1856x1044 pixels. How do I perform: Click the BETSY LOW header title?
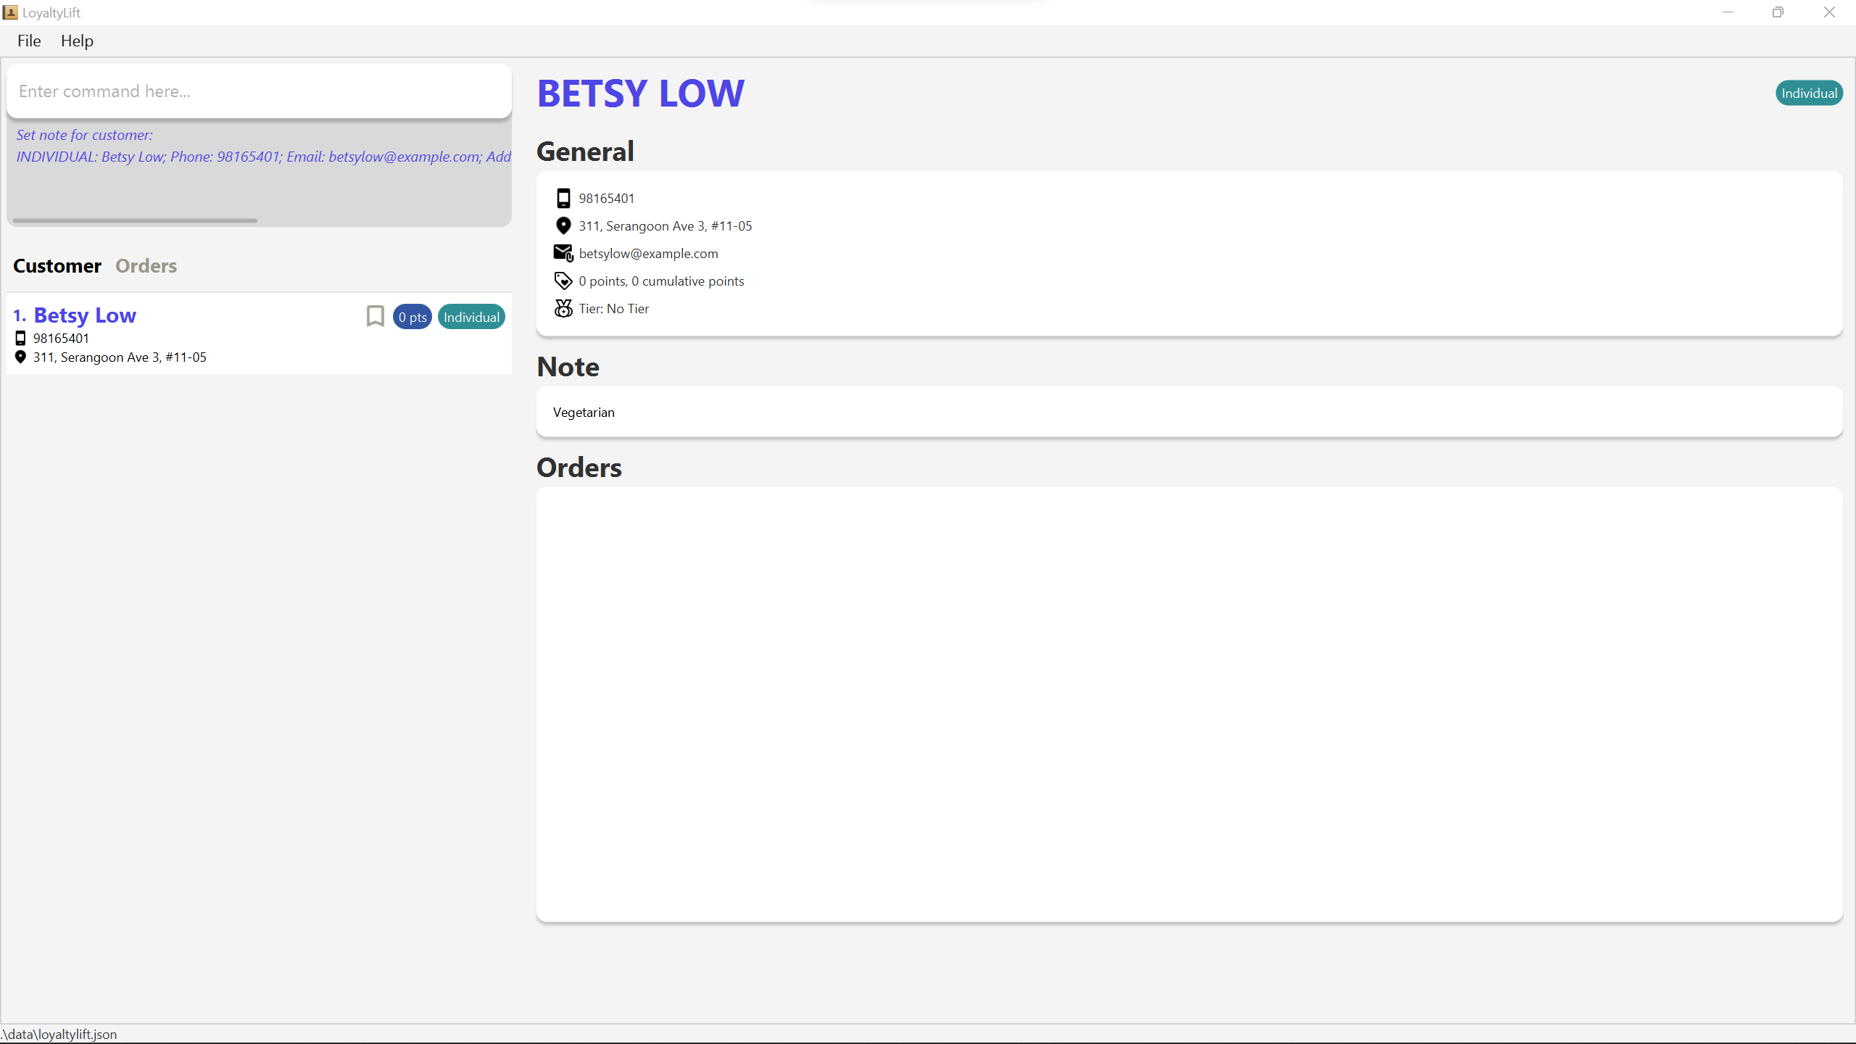point(641,94)
